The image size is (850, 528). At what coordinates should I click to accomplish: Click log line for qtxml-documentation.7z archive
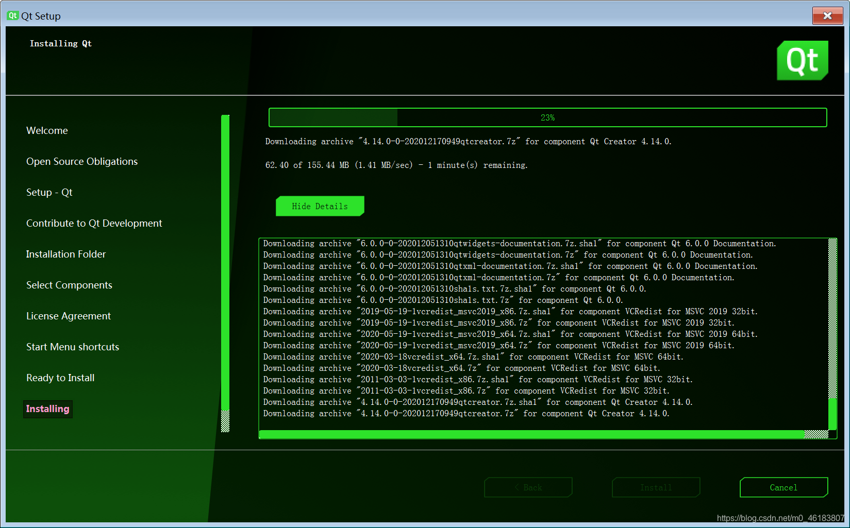tap(498, 277)
